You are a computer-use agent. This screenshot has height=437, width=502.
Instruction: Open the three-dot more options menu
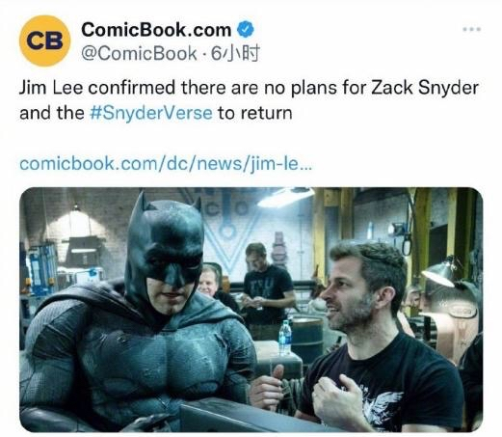click(471, 30)
